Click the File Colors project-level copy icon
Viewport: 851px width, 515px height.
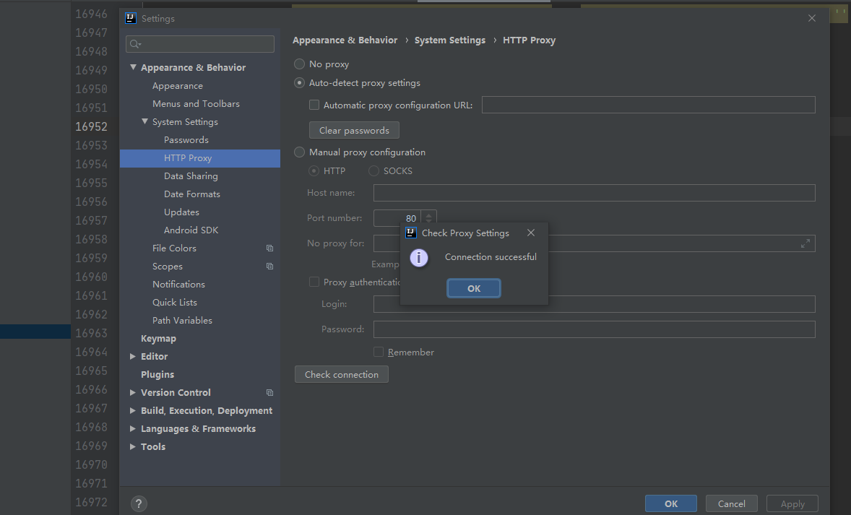[x=269, y=248]
